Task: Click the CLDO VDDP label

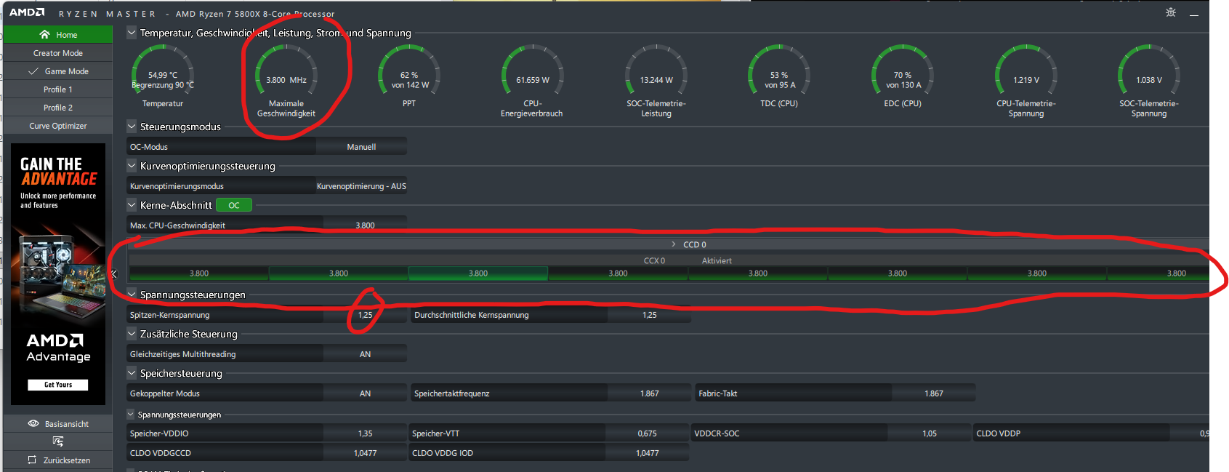Action: pyautogui.click(x=999, y=433)
